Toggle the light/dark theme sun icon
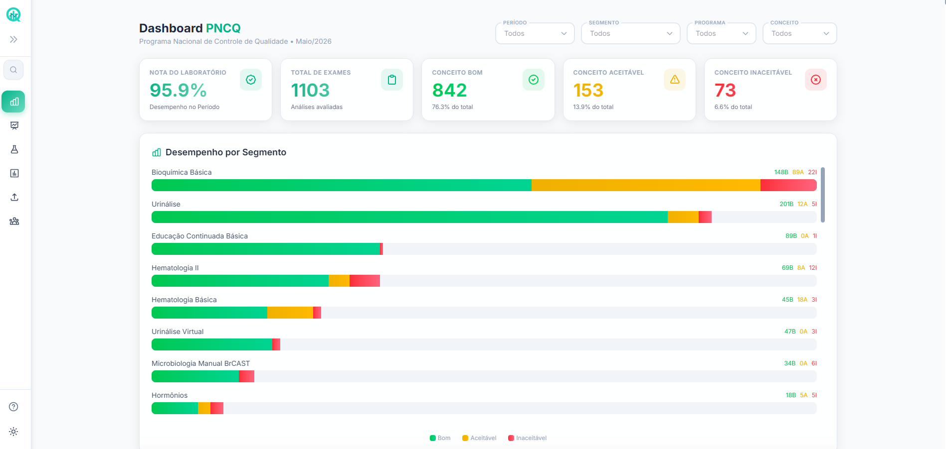 coord(13,432)
